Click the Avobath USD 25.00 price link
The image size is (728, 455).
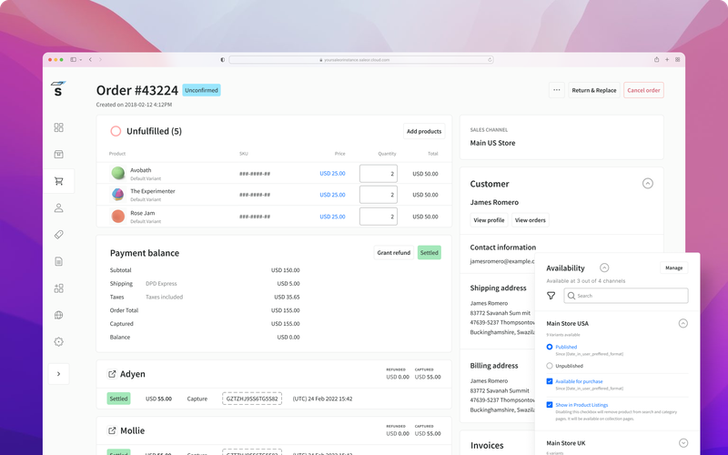tap(332, 173)
